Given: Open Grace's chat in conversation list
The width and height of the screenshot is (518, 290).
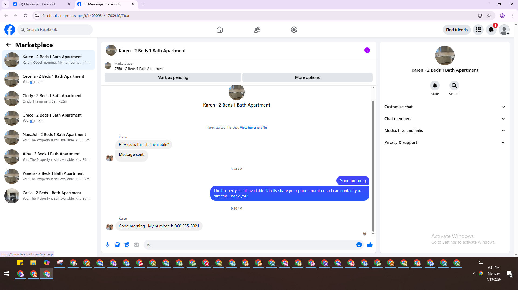Looking at the screenshot, I should [49, 118].
